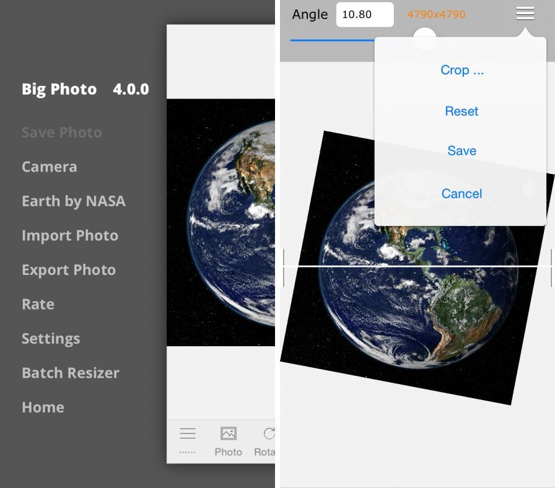
Task: Open Settings from the side menu
Action: point(51,339)
